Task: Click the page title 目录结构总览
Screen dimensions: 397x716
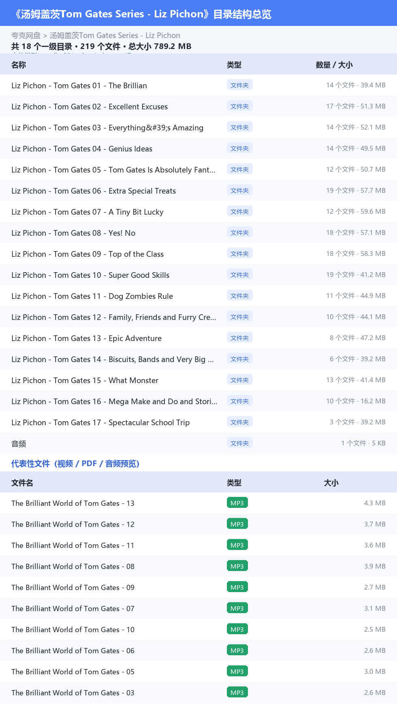Action: (x=242, y=14)
